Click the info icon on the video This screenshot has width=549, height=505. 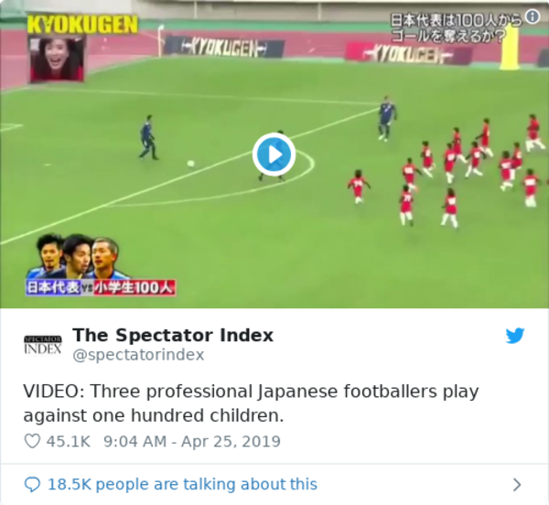point(533,16)
